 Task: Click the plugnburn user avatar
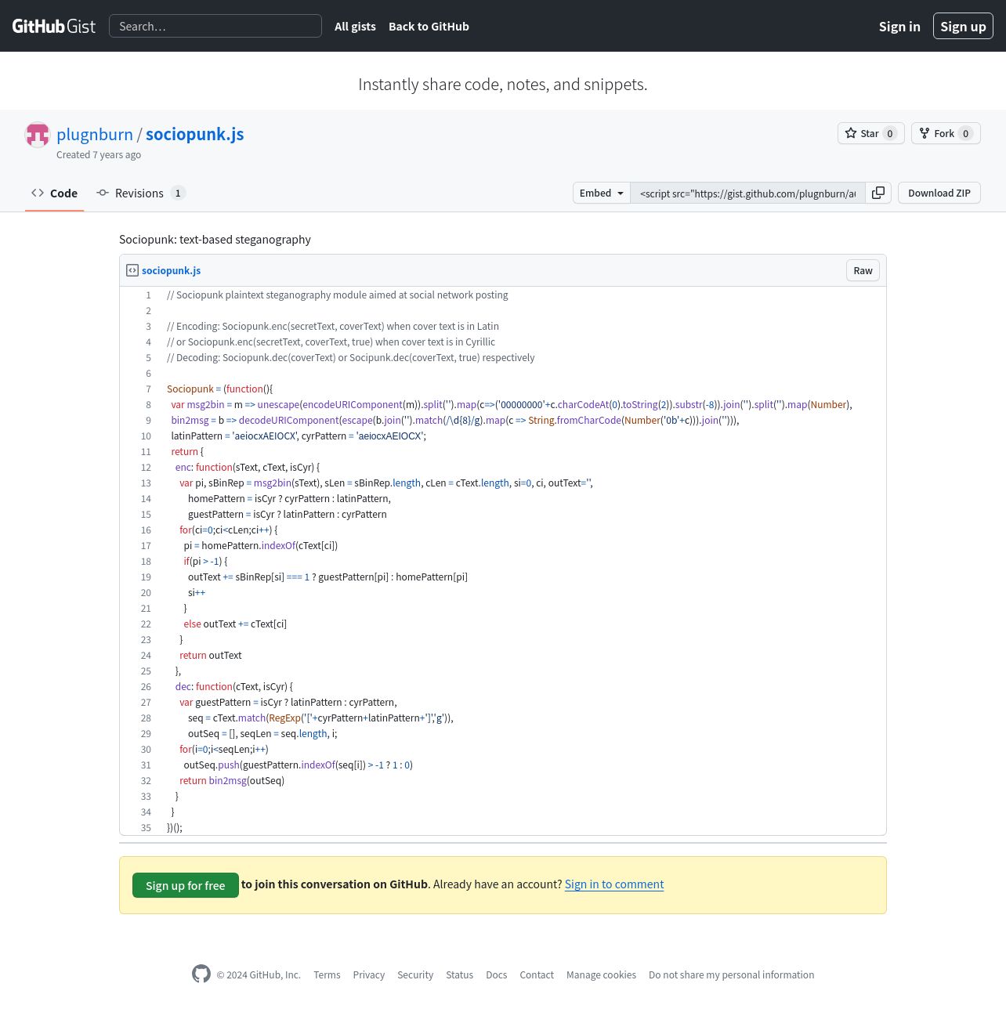38,135
